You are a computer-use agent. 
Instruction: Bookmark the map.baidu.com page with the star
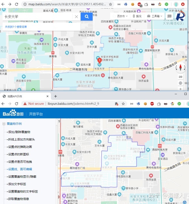110,4
